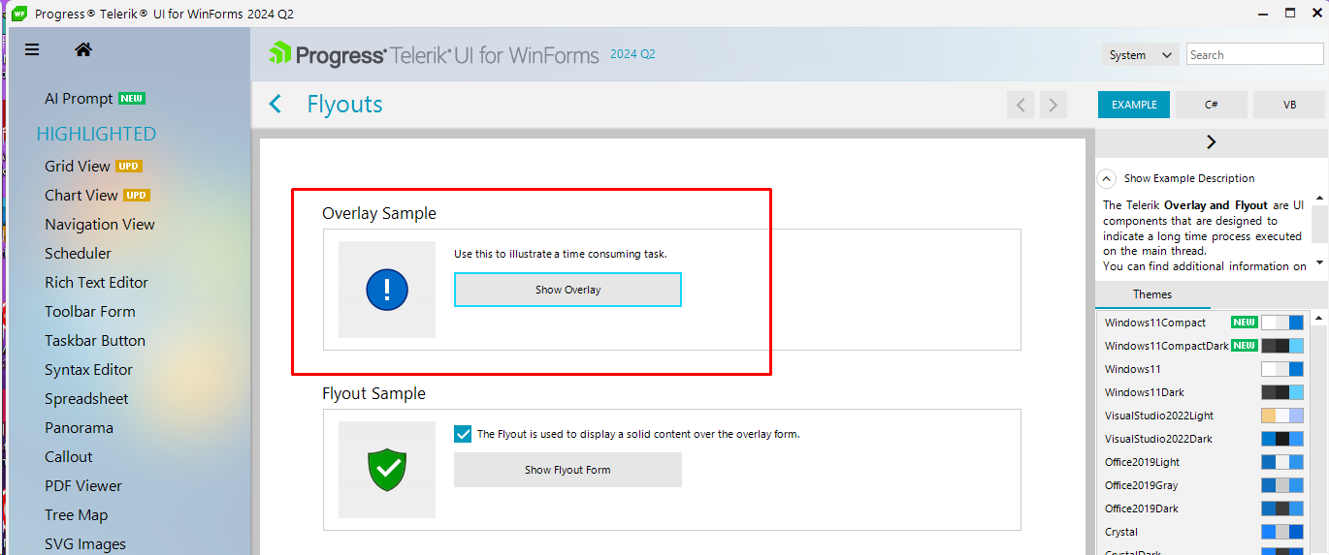Switch to the VB code tab
The image size is (1329, 555).
tap(1289, 105)
